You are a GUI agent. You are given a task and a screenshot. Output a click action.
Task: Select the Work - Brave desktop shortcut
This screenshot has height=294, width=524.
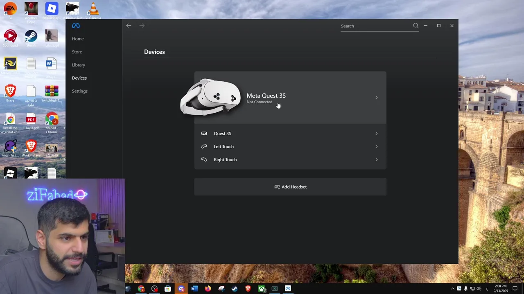tap(31, 149)
